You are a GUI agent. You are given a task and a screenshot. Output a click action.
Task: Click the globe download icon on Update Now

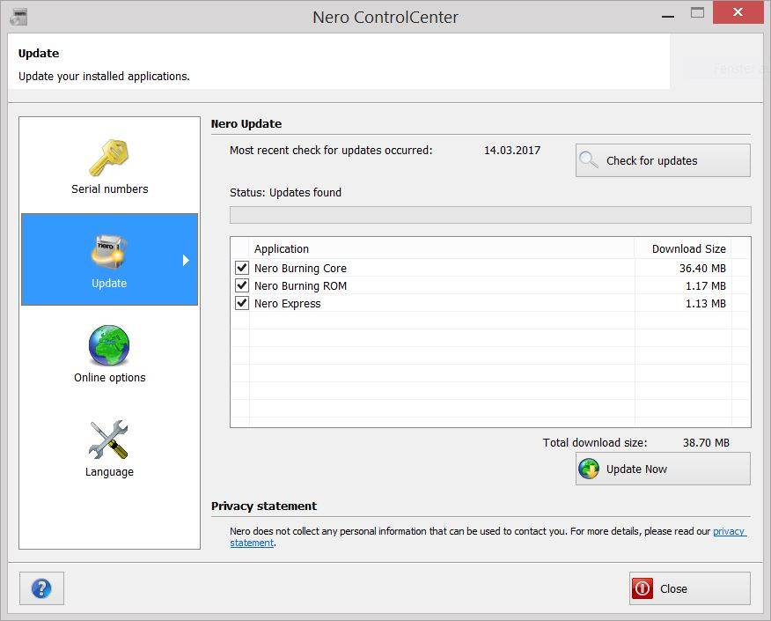pyautogui.click(x=589, y=469)
